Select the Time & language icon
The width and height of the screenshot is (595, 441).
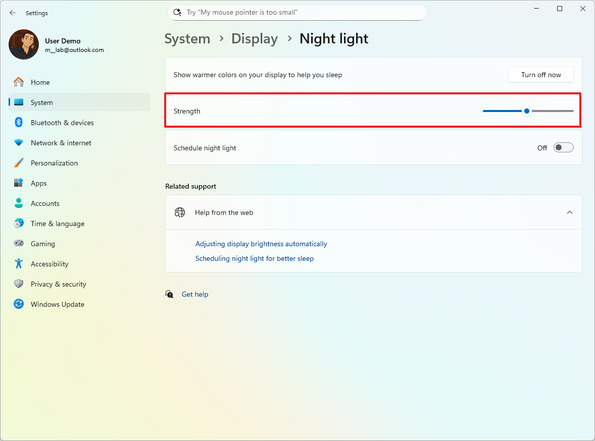coord(19,224)
